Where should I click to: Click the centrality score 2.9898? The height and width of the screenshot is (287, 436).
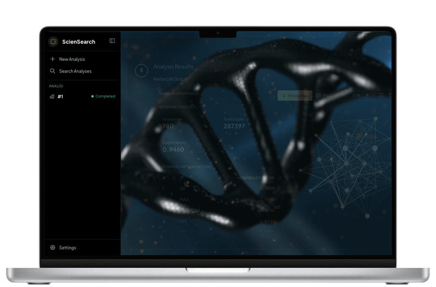(267, 188)
